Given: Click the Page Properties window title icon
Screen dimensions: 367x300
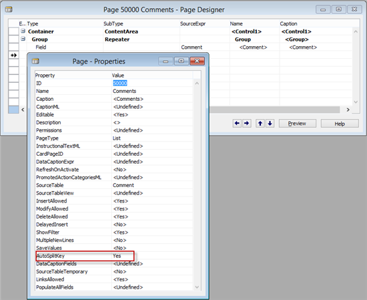Looking at the screenshot, I should [x=35, y=61].
